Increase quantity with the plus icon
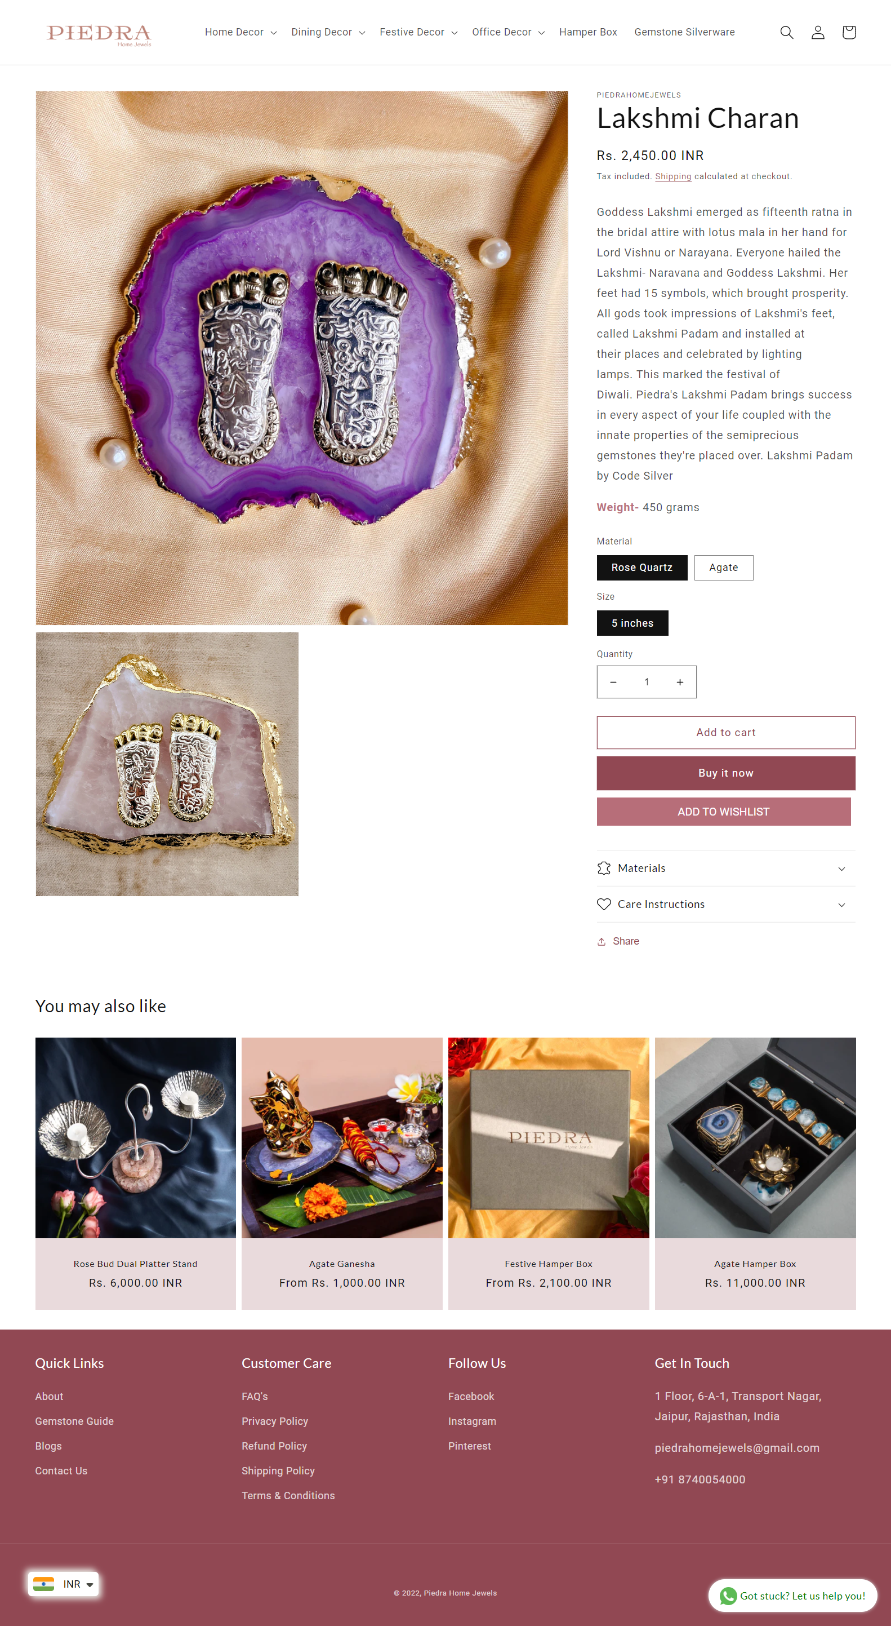Viewport: 891px width, 1626px height. pos(680,682)
